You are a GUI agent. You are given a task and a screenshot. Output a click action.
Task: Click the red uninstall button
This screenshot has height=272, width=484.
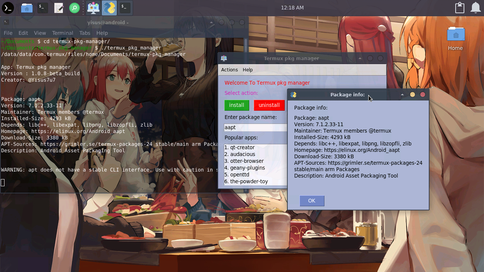pyautogui.click(x=269, y=105)
